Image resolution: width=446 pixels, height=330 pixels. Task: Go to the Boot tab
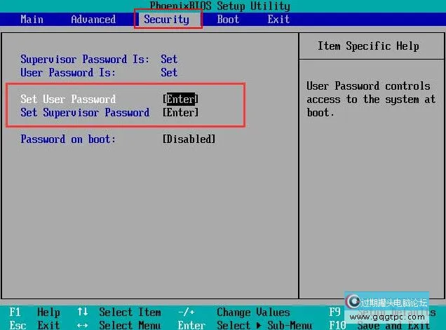point(228,19)
